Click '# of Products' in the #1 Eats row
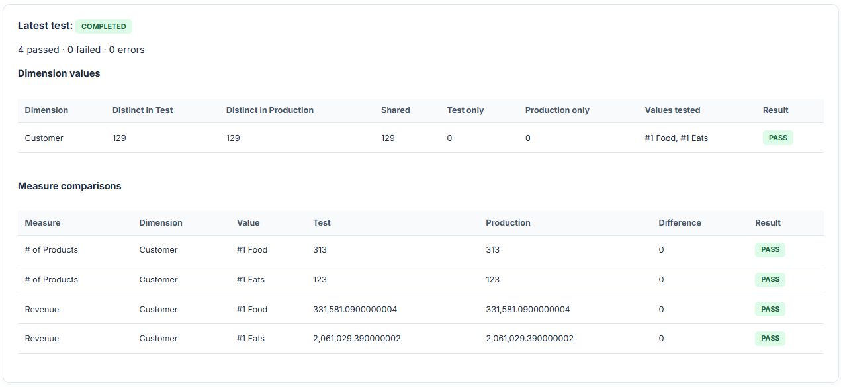The height and width of the screenshot is (387, 841). coord(52,280)
